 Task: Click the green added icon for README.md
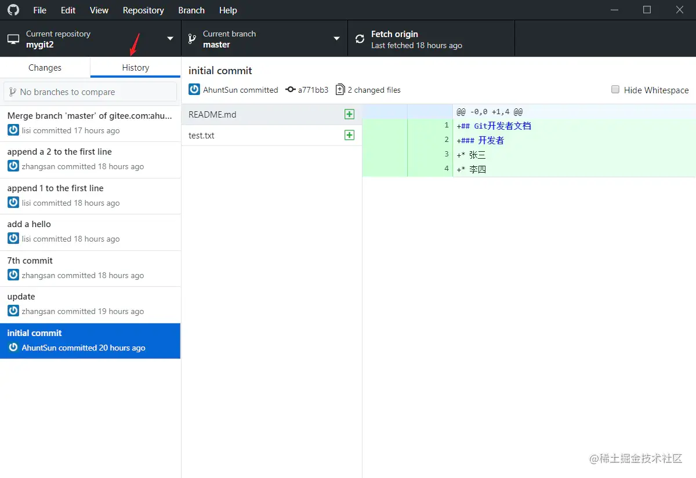[x=349, y=114]
